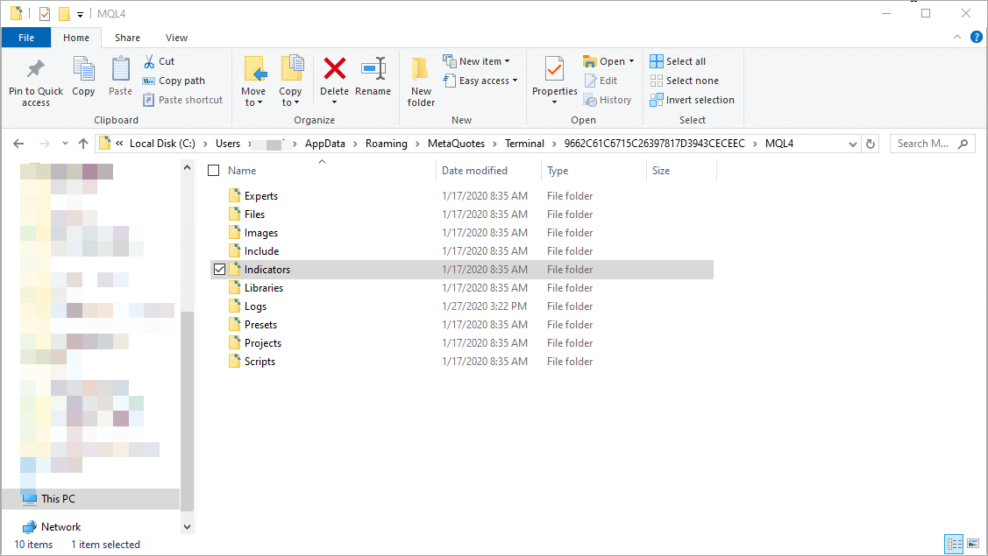The width and height of the screenshot is (988, 556).
Task: Switch to Details view icon in status bar
Action: (955, 544)
